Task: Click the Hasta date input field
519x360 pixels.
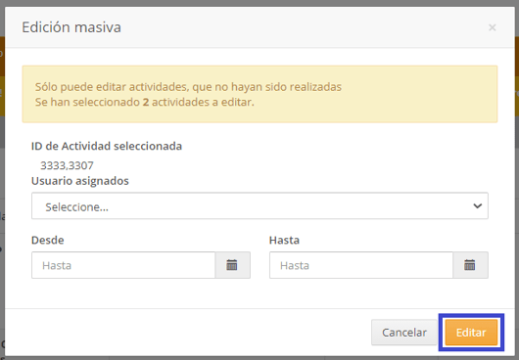Action: tap(361, 265)
